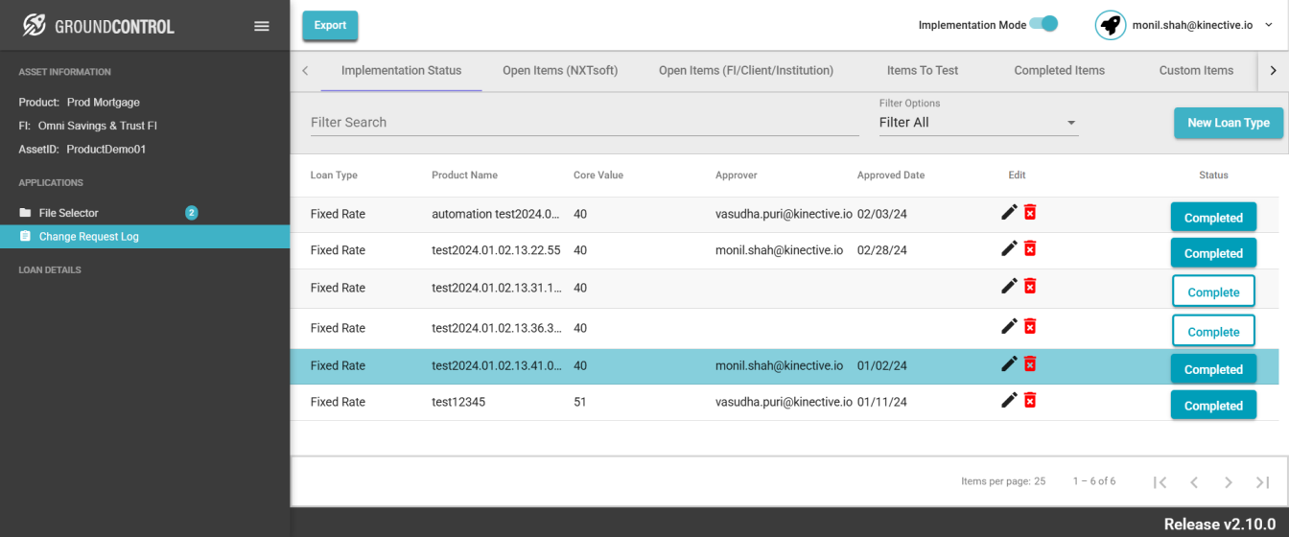
Task: Click the Release v2.10.0 footer text
Action: click(1220, 524)
